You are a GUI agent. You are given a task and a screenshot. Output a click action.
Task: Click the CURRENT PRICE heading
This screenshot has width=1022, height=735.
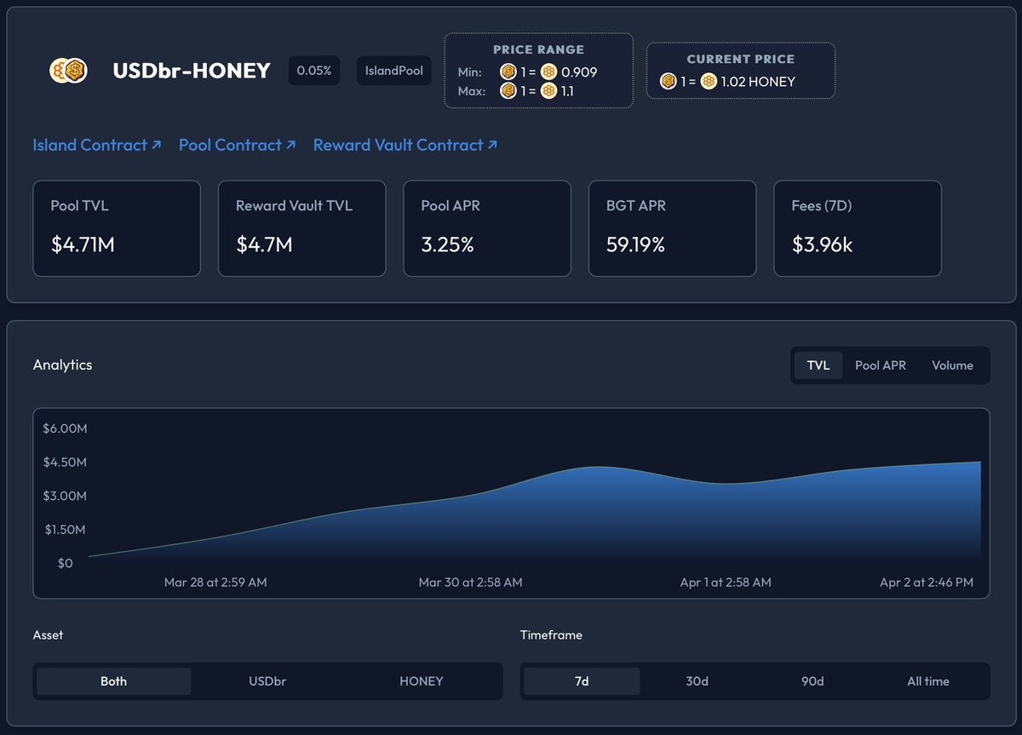[741, 60]
